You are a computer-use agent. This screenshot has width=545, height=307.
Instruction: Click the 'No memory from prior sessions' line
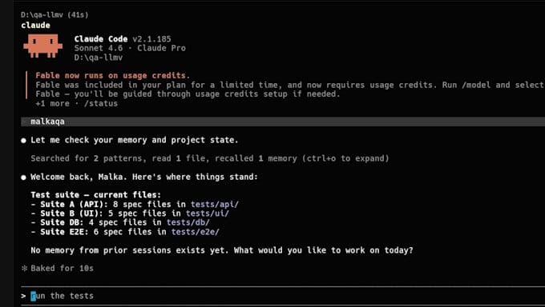[222, 250]
